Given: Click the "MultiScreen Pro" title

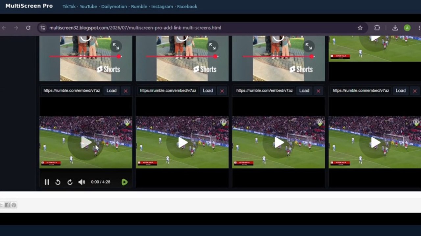Looking at the screenshot, I should [29, 6].
